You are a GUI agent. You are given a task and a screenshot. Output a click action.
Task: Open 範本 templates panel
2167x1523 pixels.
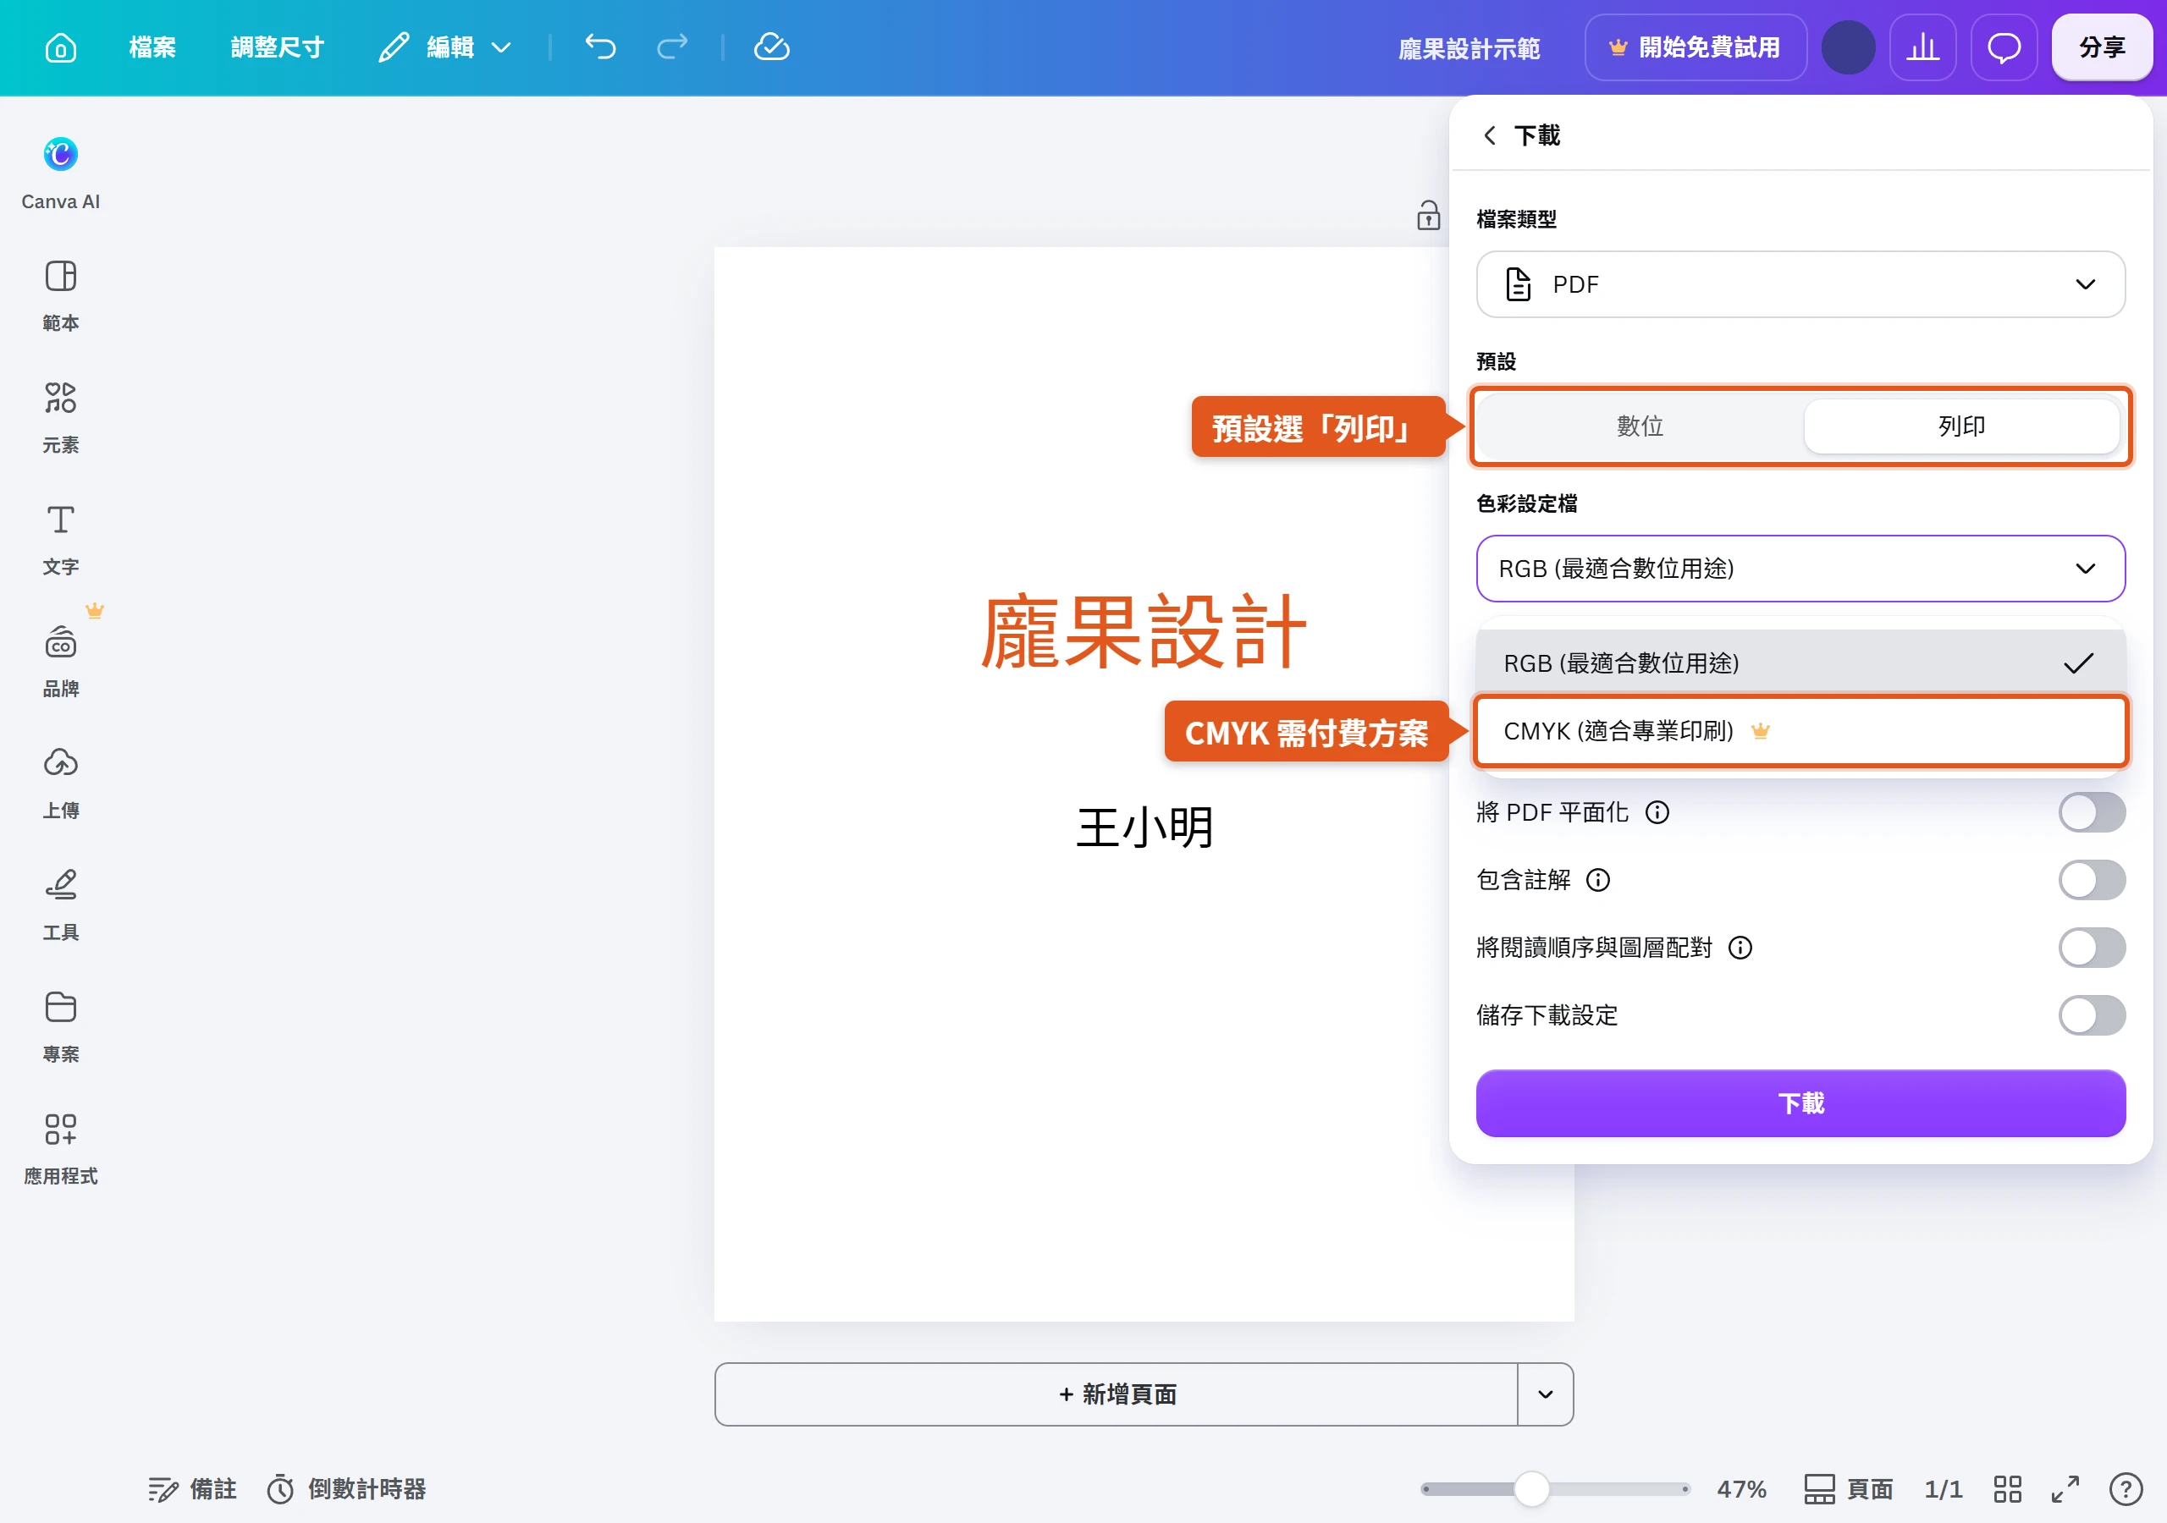tap(60, 295)
